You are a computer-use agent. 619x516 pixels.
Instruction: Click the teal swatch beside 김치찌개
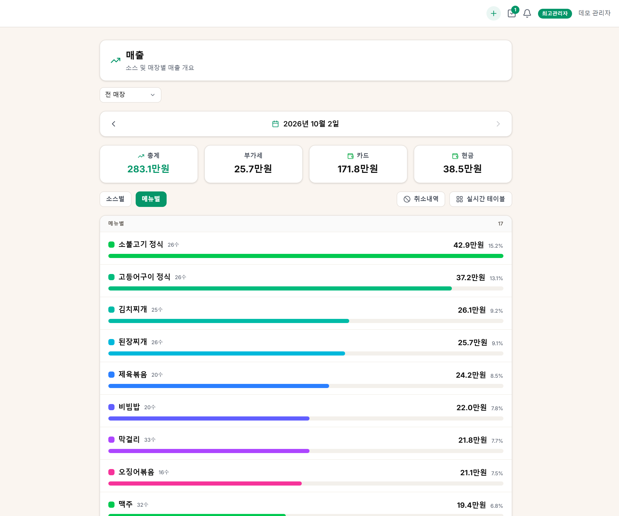point(111,309)
